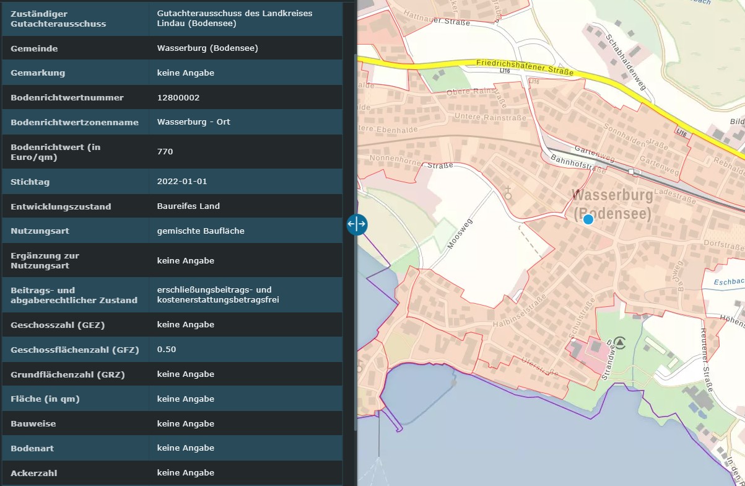This screenshot has width=745, height=486.
Task: Click the Geschossflächenzahl value 0.50
Action: [x=167, y=349]
